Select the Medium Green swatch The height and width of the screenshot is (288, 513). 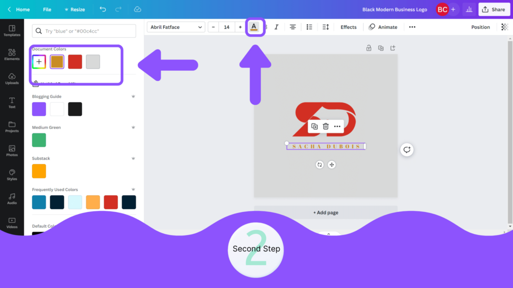click(x=39, y=140)
